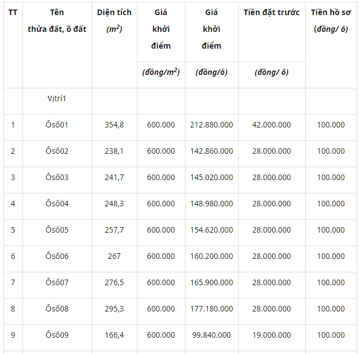Click the plot name 'Ôsố01'
The width and height of the screenshot is (361, 354).
click(x=57, y=125)
